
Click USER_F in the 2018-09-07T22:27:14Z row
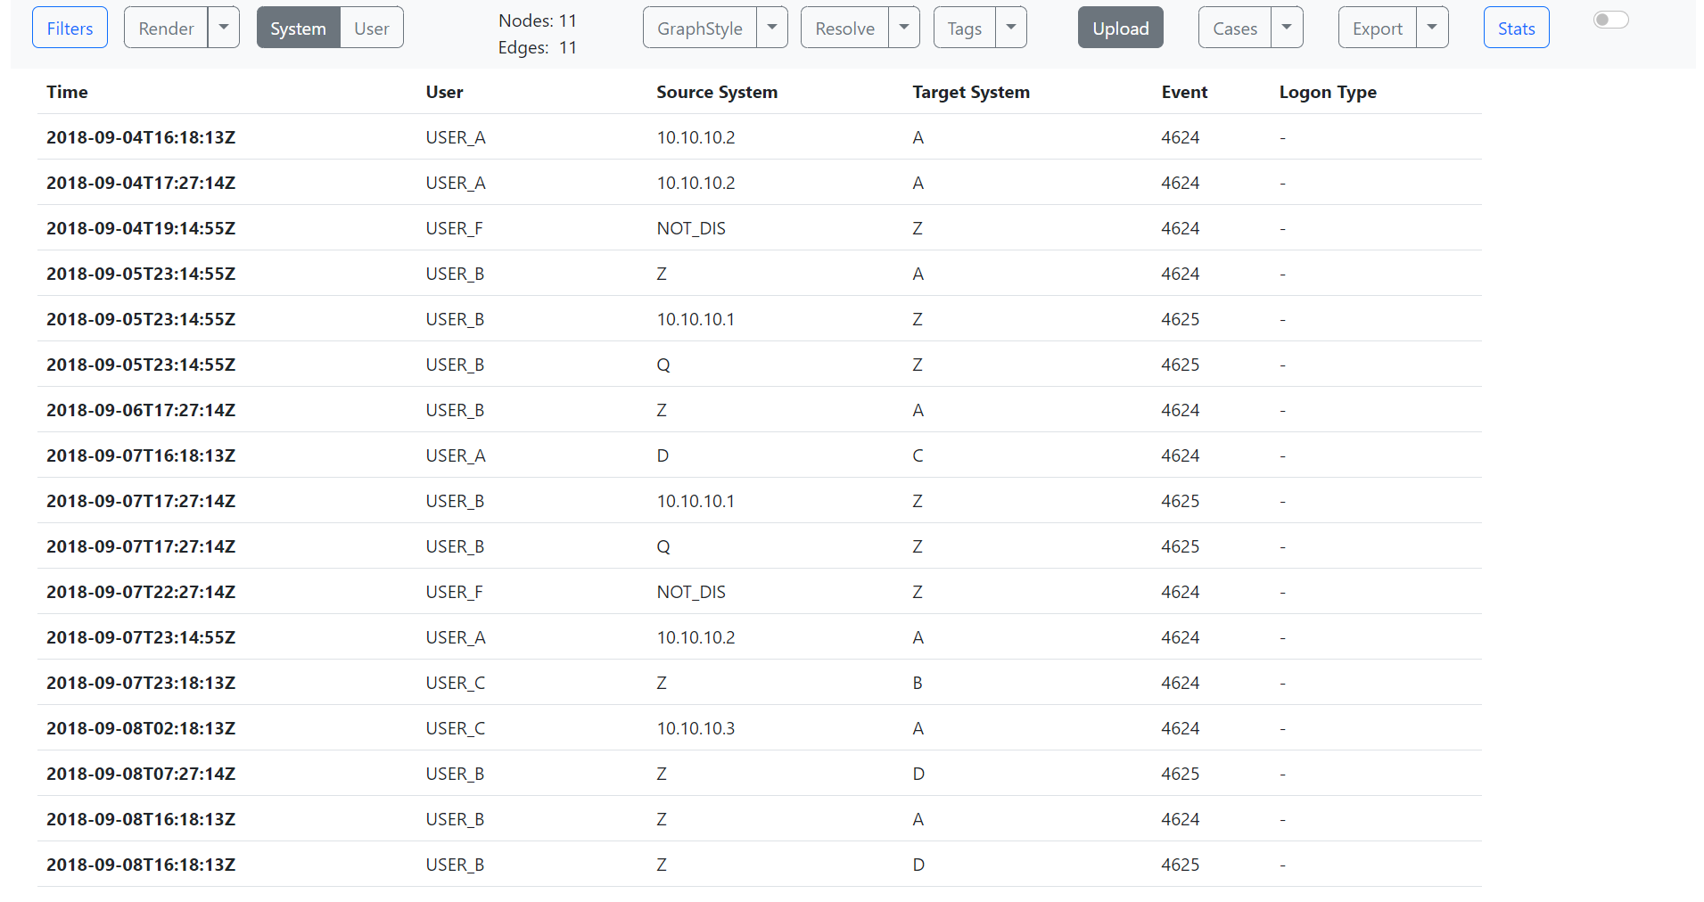[454, 592]
